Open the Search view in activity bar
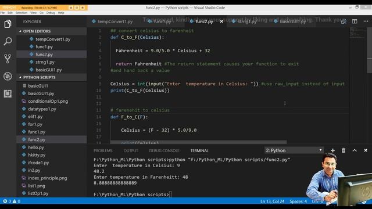The height and width of the screenshot is (209, 372). (x=8, y=41)
